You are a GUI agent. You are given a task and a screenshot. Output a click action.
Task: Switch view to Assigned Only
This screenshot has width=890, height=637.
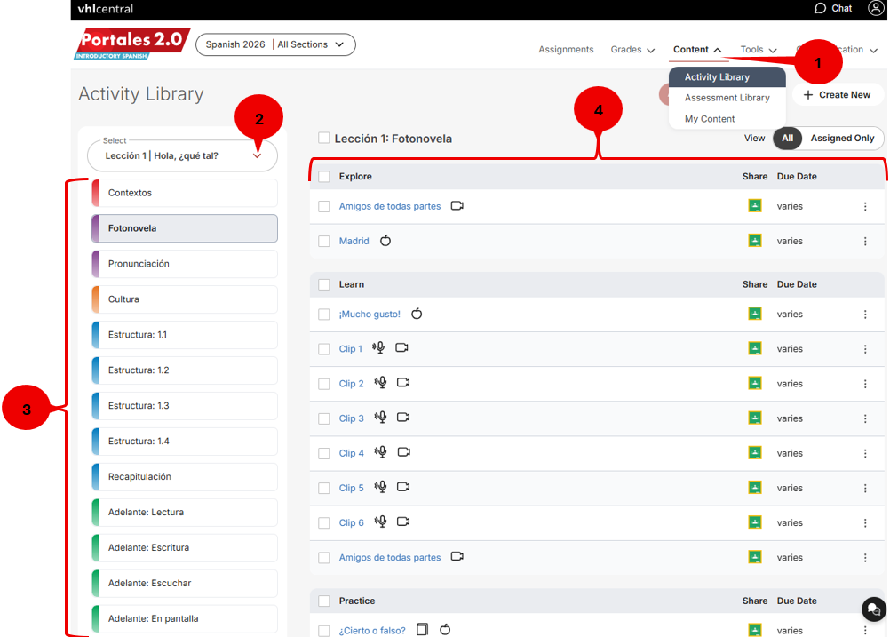pos(842,138)
